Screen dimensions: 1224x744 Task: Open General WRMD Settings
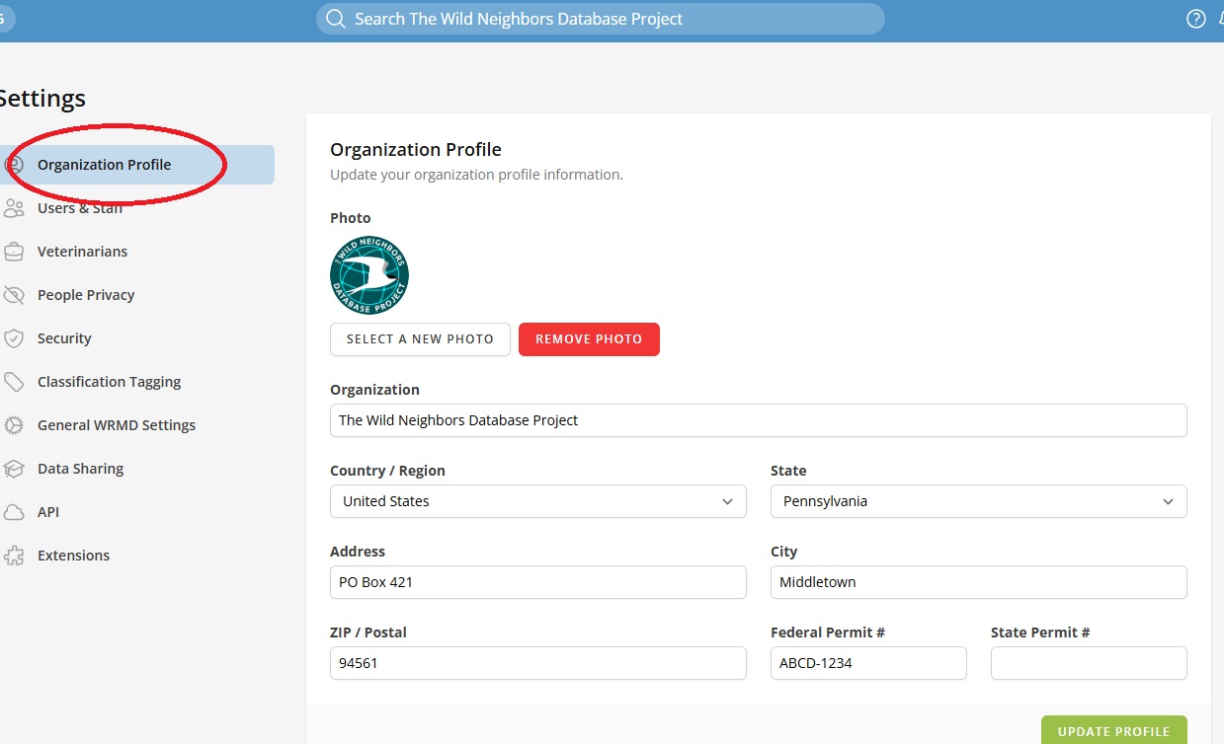117,425
